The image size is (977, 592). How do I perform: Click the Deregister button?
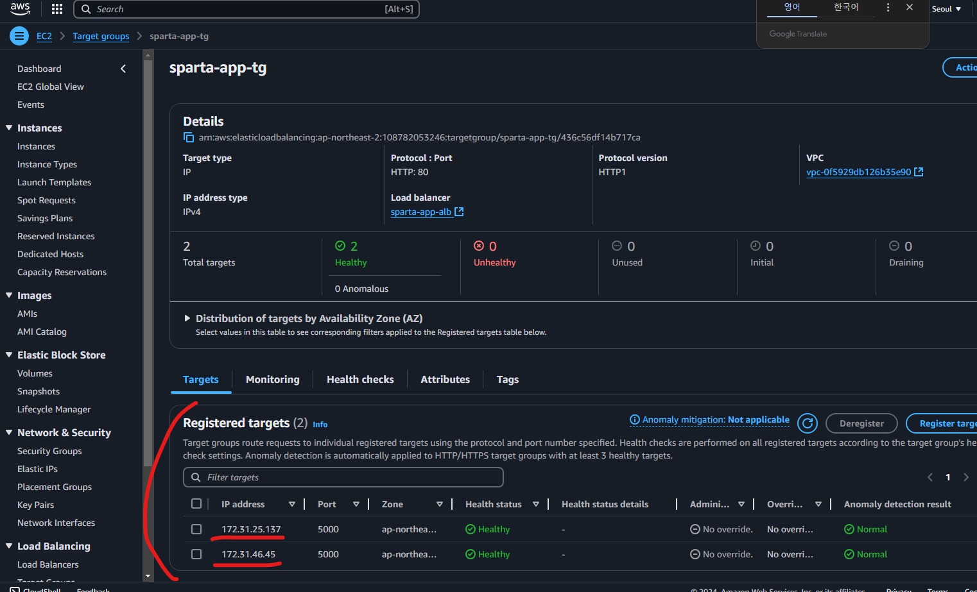point(861,423)
